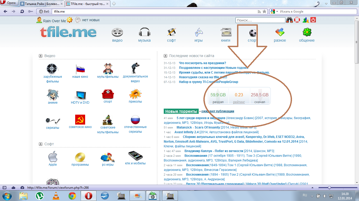This screenshot has height=201, width=359.
Task: Click the binoculars search icon
Action: (x=289, y=20)
